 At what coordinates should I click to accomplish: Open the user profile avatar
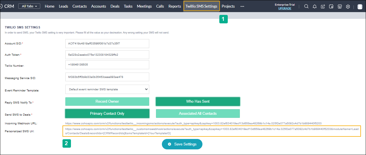click(x=360, y=6)
